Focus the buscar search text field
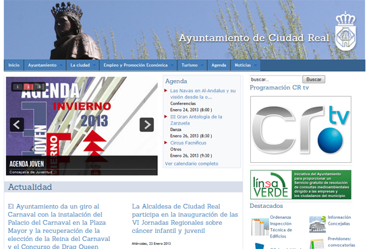 [276, 79]
